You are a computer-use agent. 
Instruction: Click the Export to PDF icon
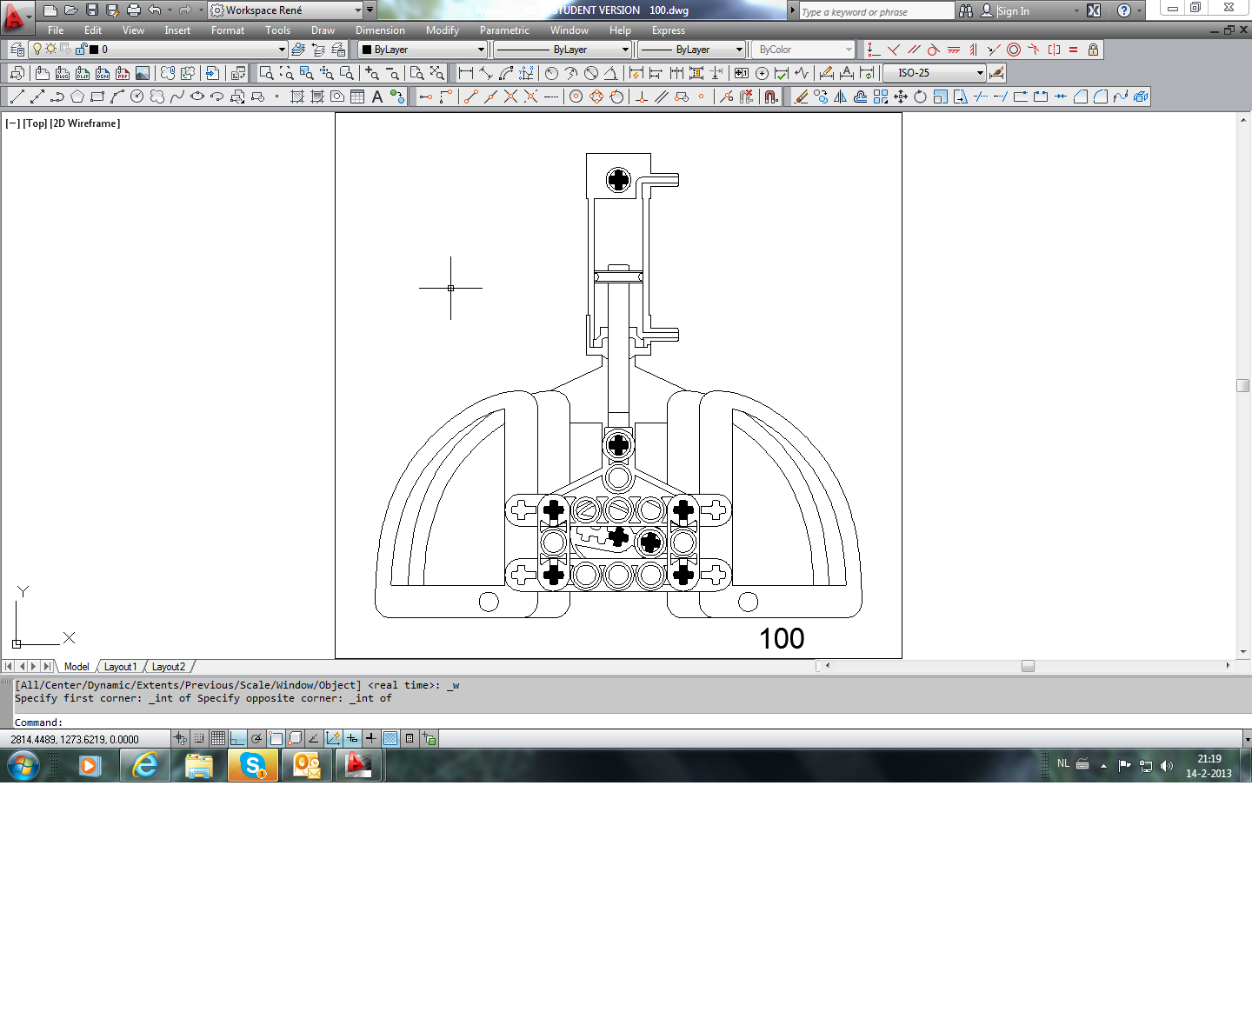coord(123,73)
